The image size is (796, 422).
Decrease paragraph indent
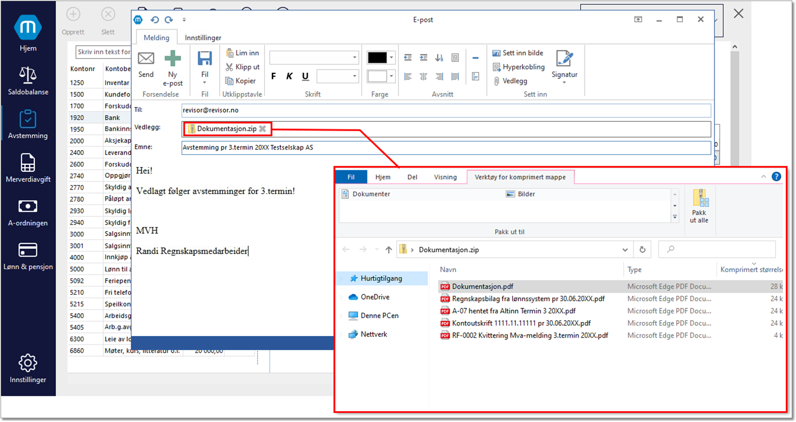pos(408,58)
